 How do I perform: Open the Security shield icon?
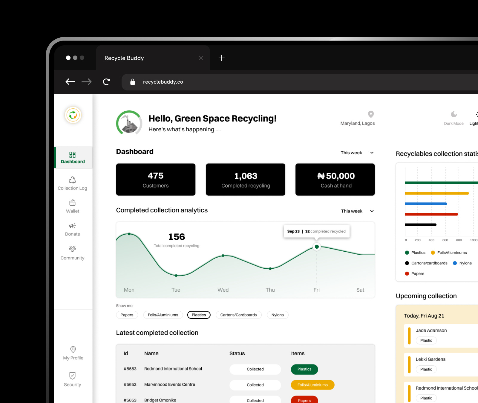(x=72, y=376)
